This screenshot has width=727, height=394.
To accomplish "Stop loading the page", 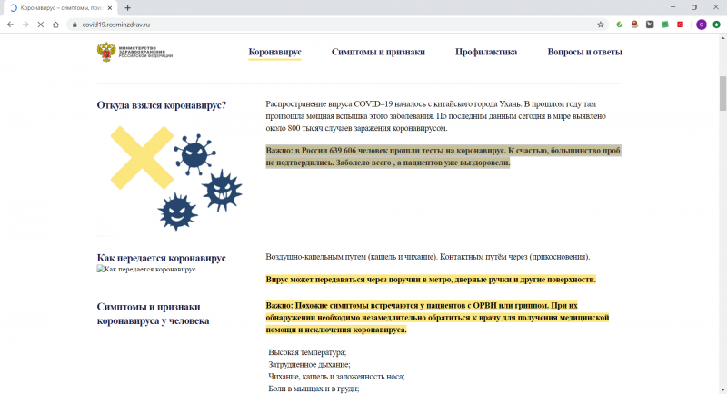I will [x=41, y=25].
